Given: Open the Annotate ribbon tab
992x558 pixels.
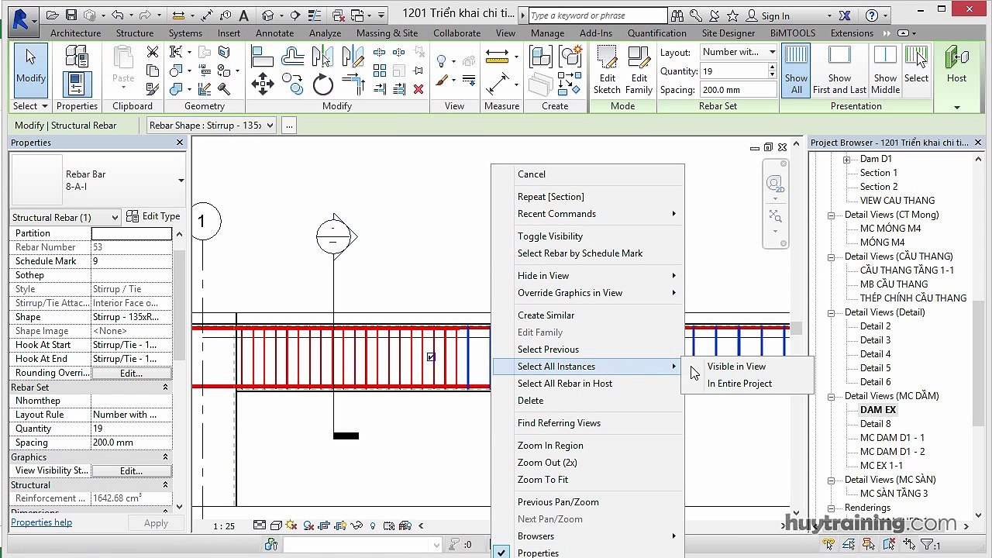Looking at the screenshot, I should pyautogui.click(x=274, y=33).
